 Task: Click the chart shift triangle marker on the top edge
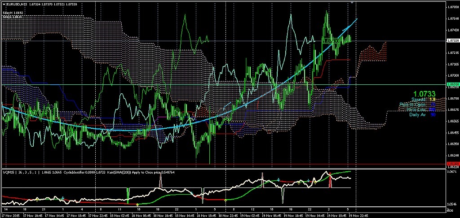click(352, 2)
